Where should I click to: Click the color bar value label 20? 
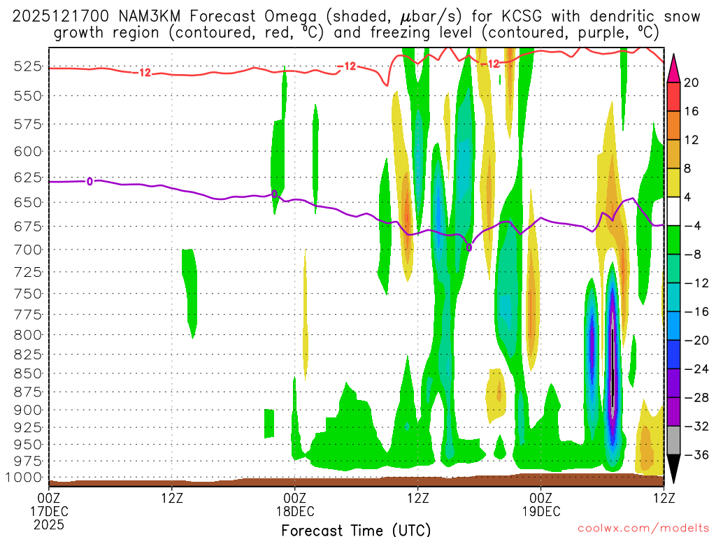point(692,83)
